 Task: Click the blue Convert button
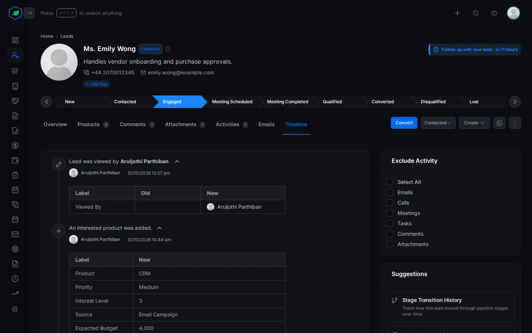click(404, 123)
